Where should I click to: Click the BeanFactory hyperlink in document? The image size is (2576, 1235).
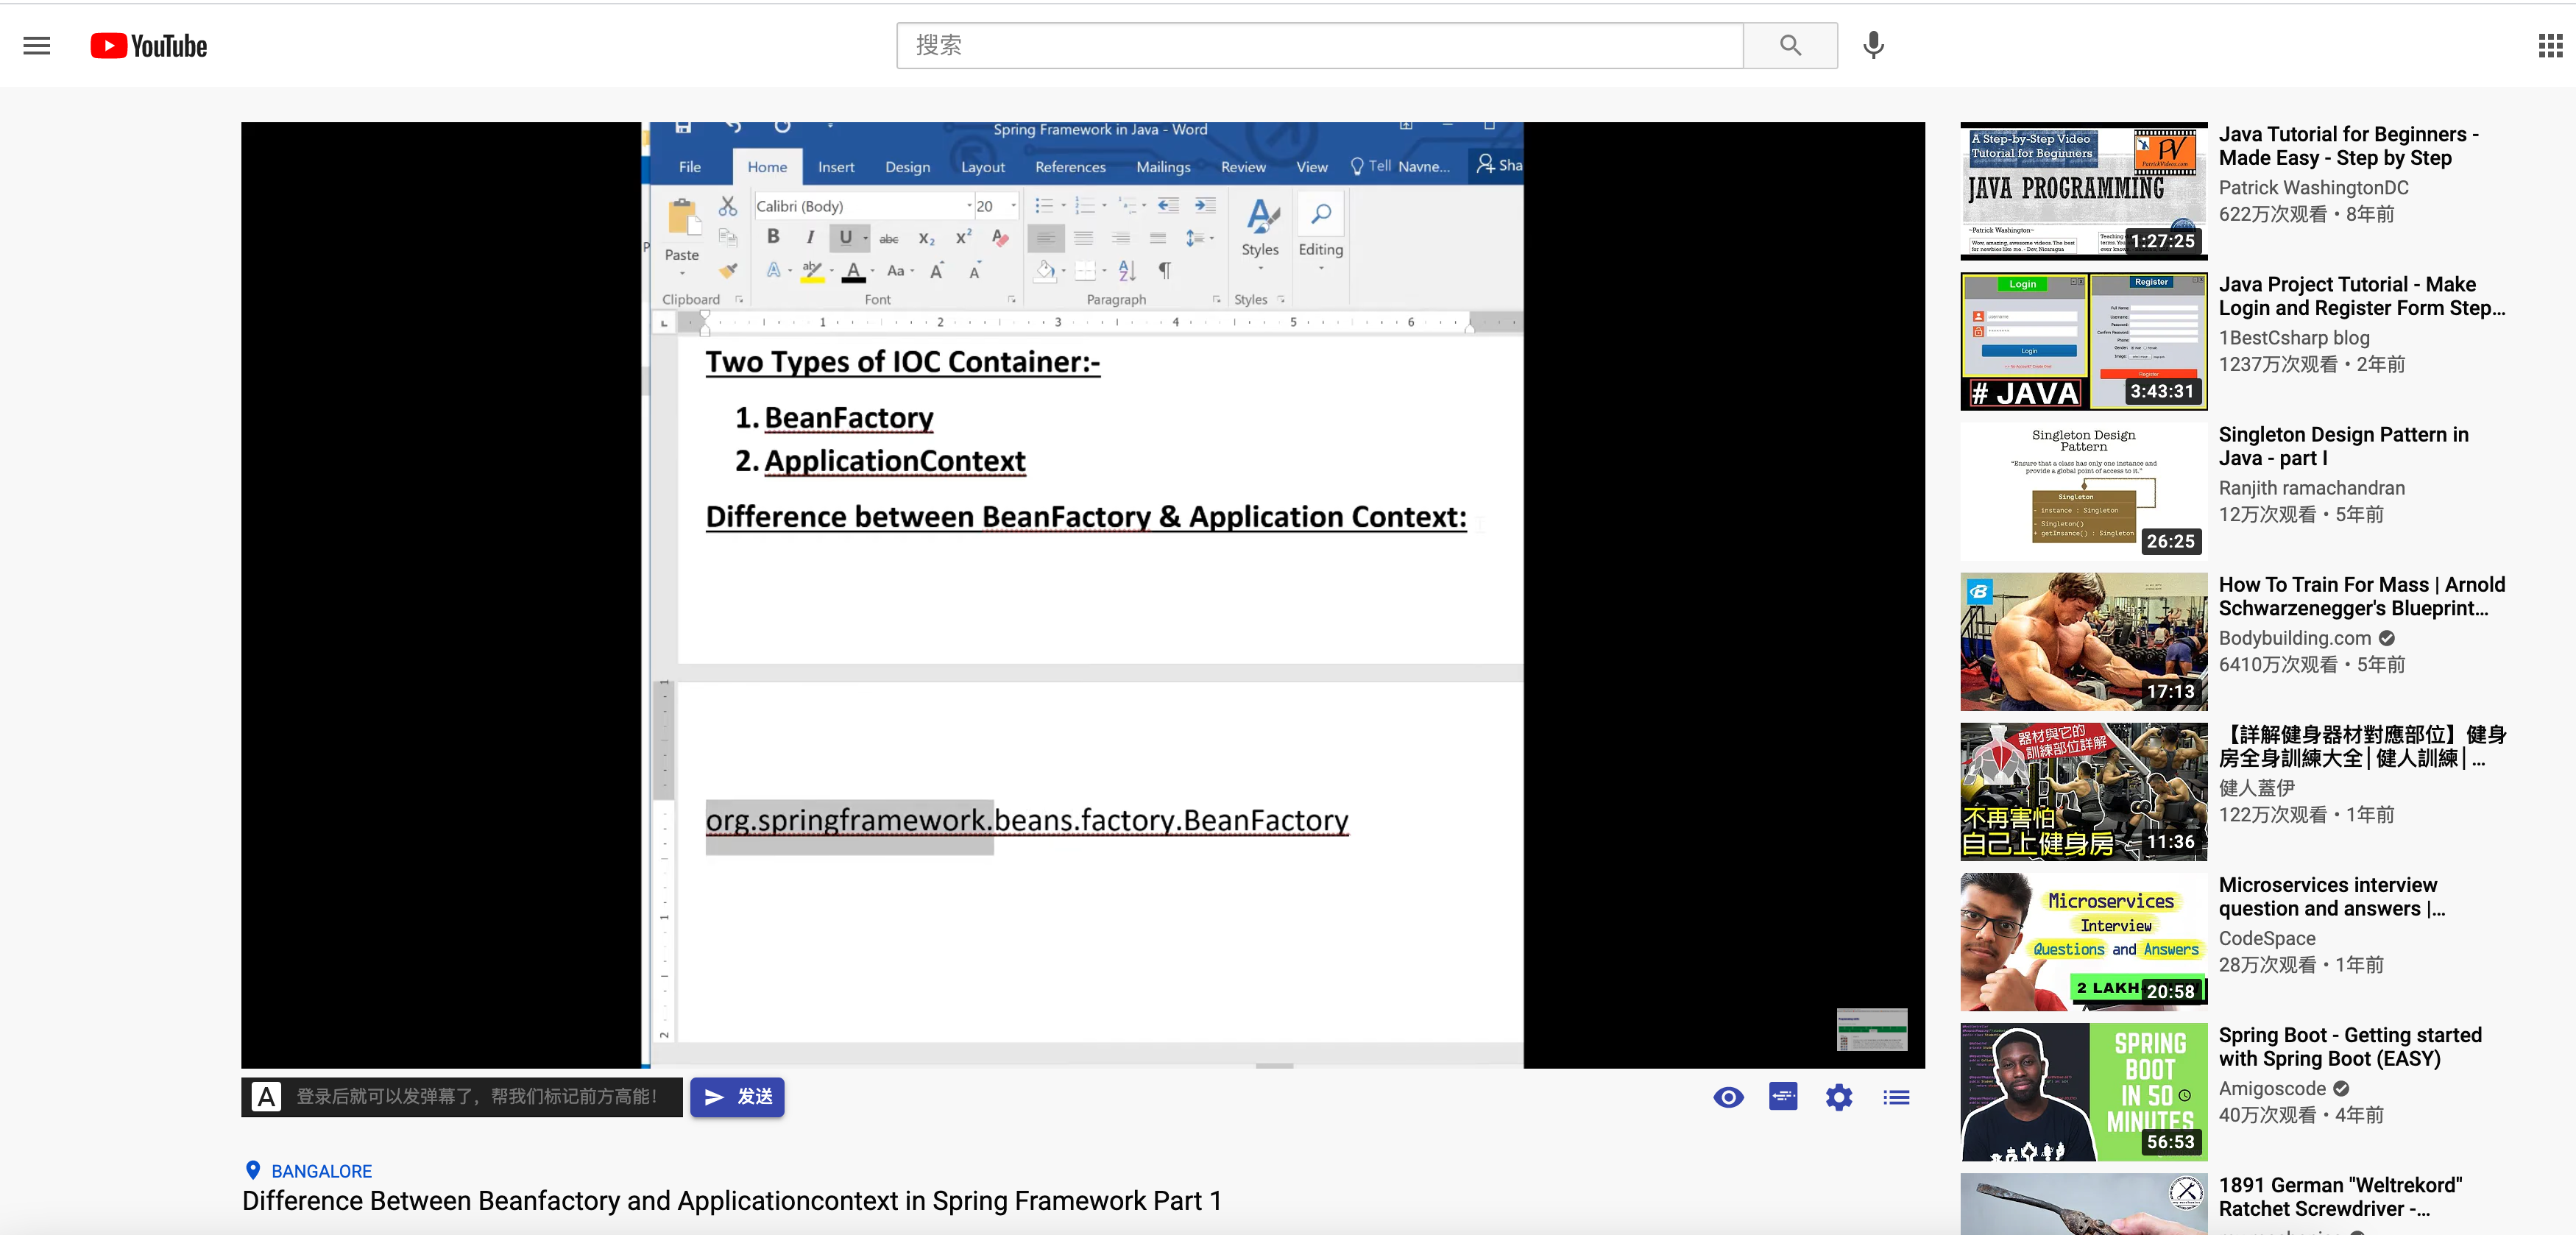pyautogui.click(x=849, y=417)
